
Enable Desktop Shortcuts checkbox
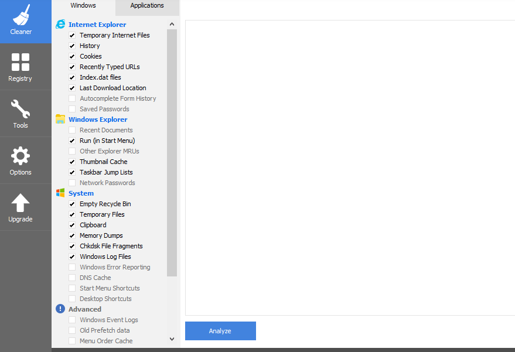72,299
